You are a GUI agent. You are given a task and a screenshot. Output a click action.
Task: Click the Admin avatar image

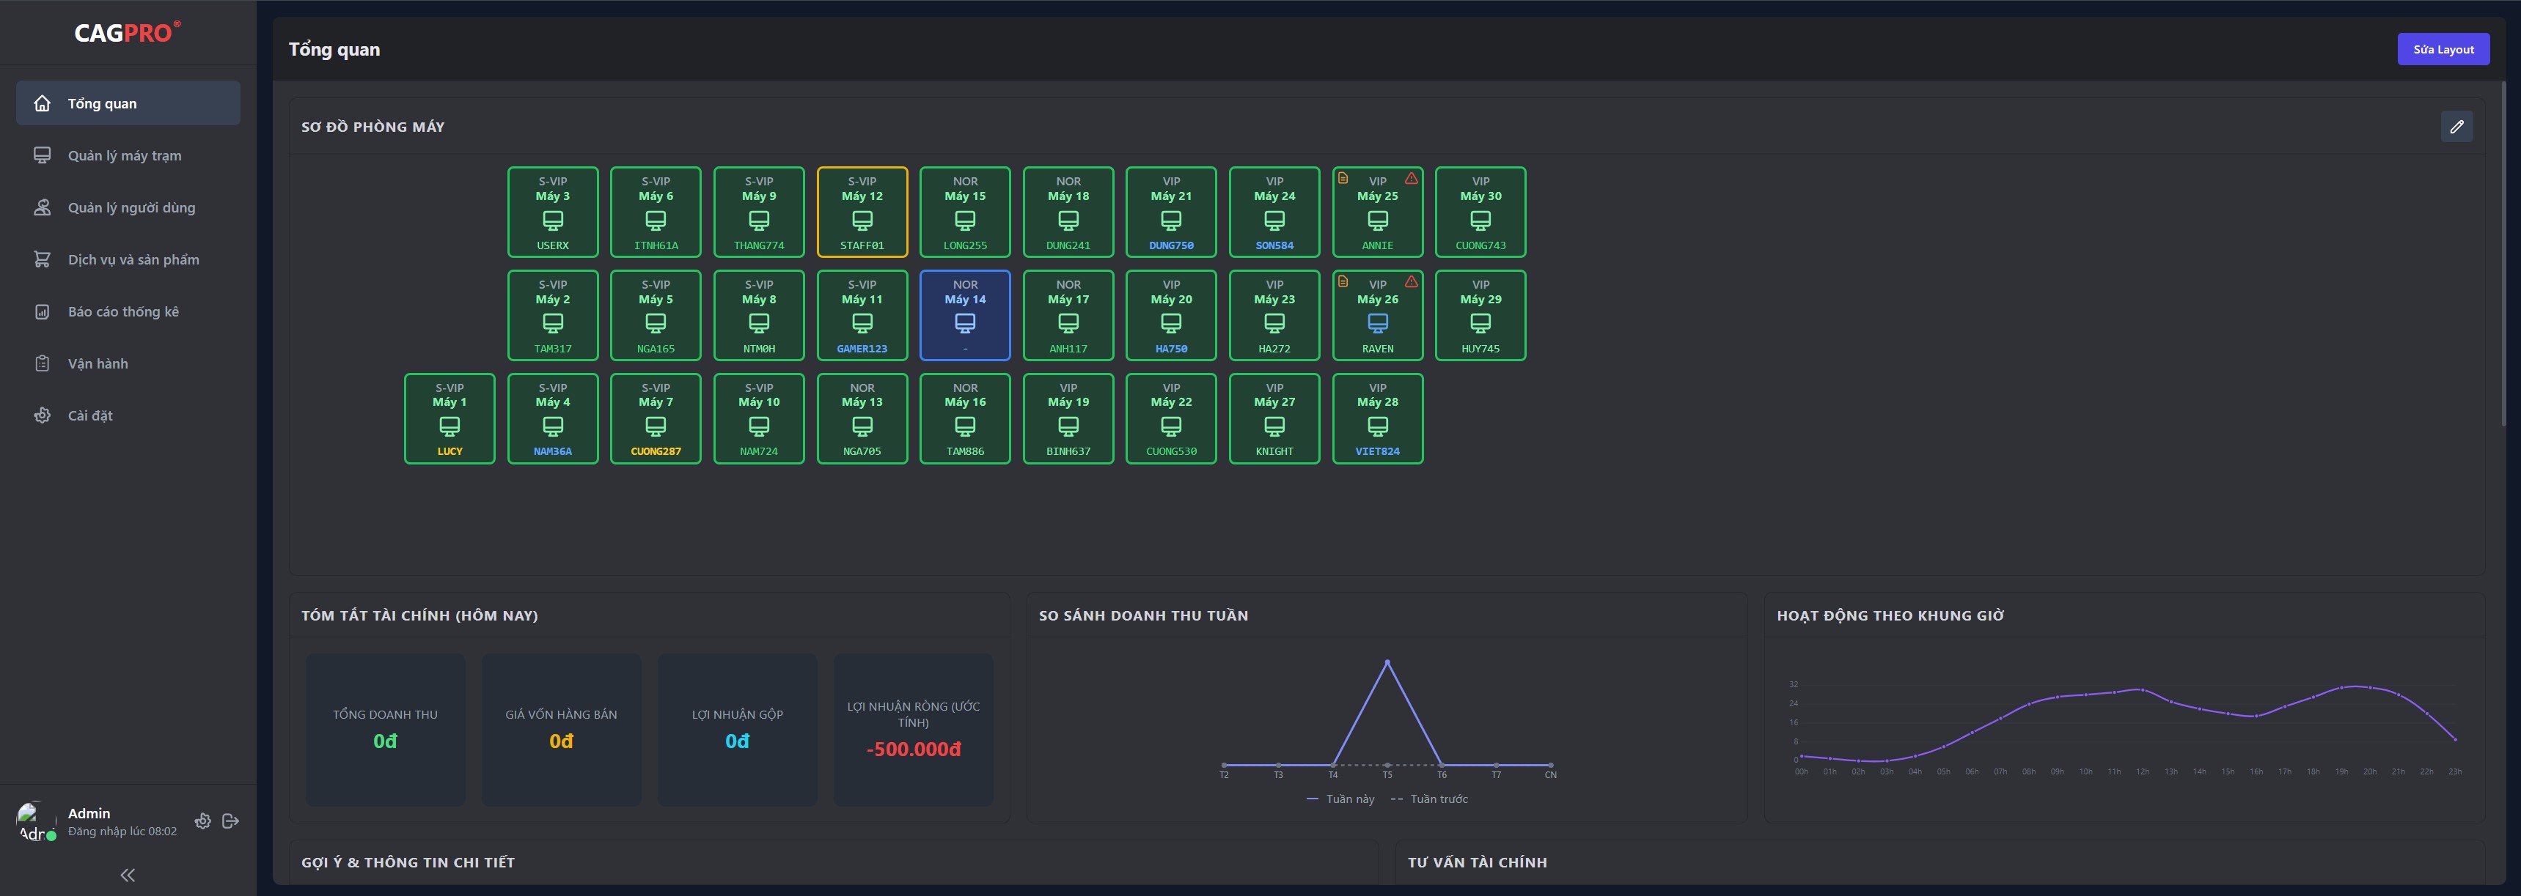(x=35, y=821)
